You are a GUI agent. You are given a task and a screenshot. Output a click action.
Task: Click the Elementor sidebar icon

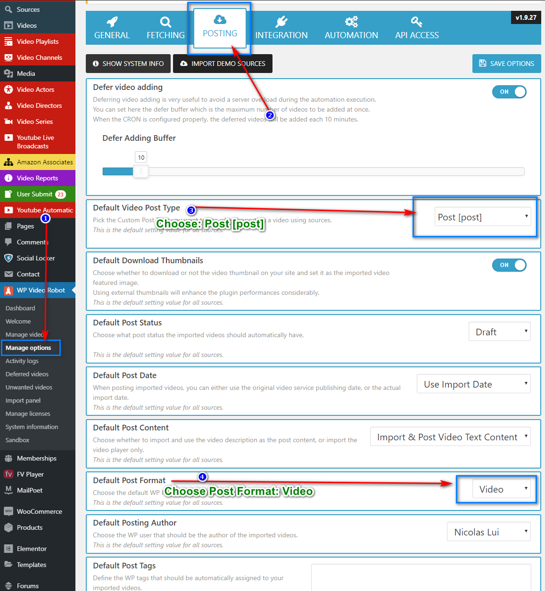[x=8, y=549]
